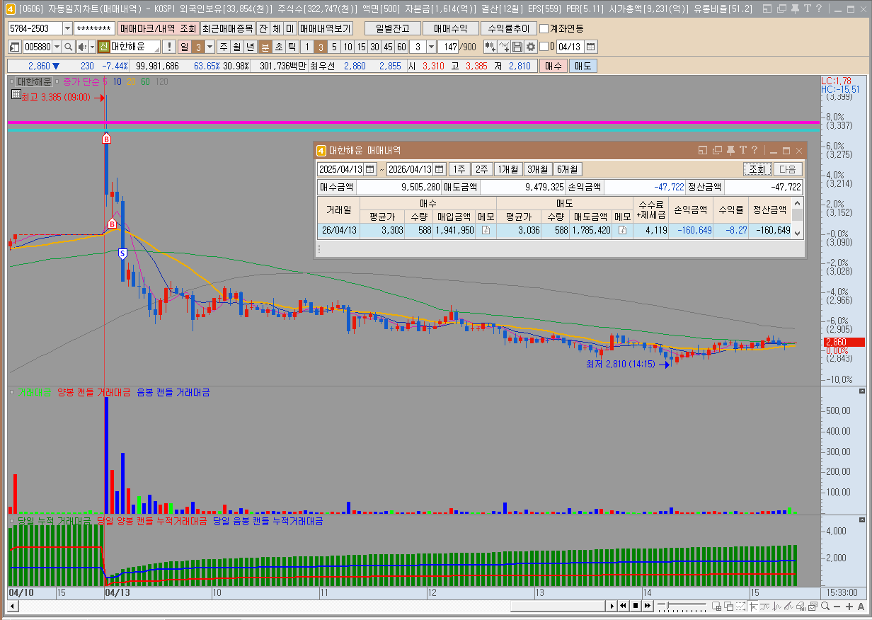
Task: Click the 체 tab button
Action: point(276,28)
